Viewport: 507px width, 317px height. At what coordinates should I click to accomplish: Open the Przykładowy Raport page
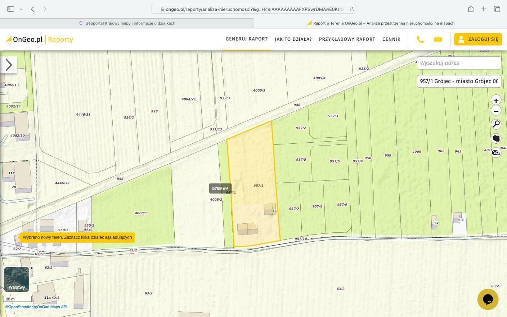[x=347, y=39]
